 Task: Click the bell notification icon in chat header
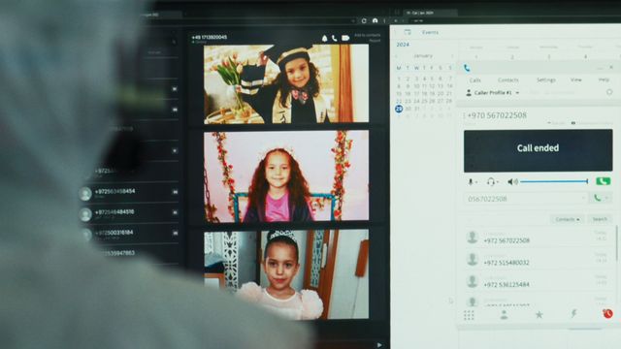[x=324, y=38]
